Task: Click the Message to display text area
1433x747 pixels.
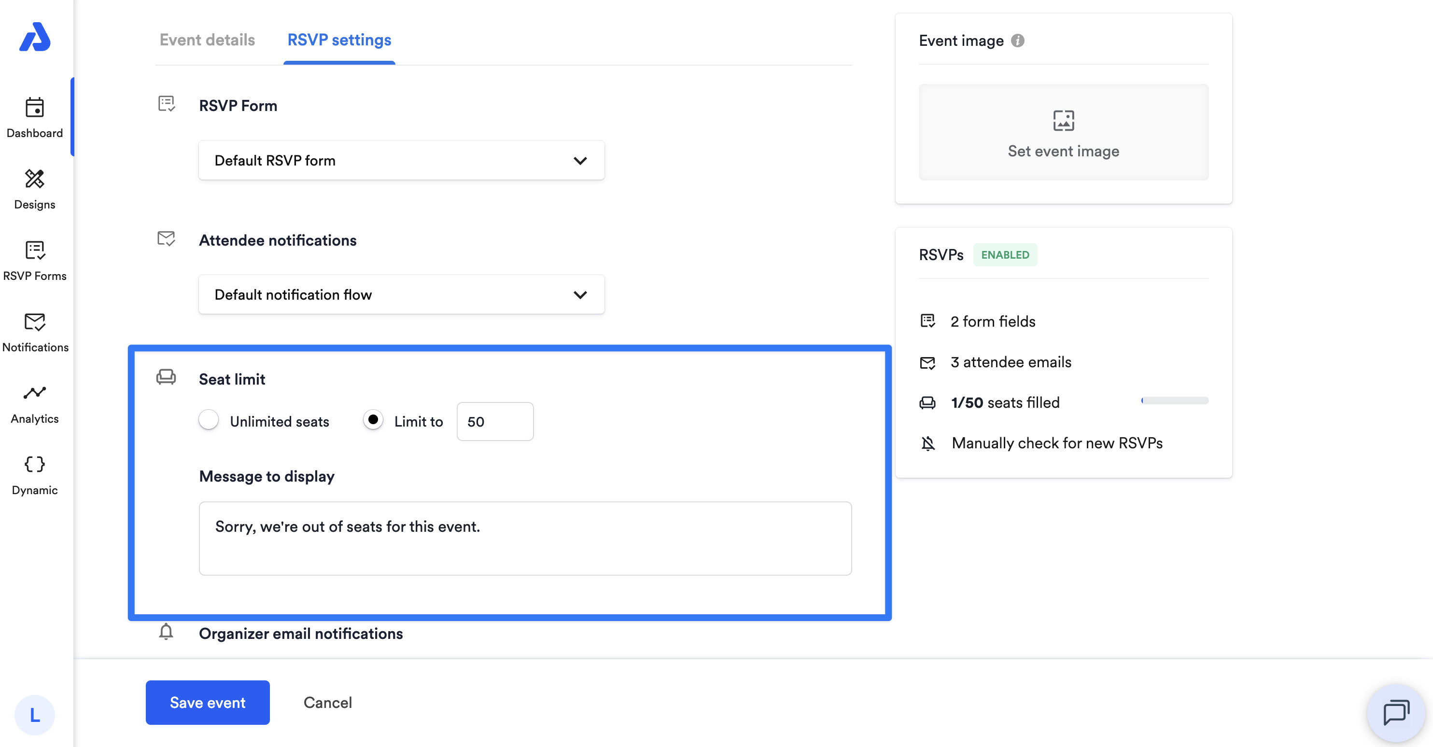Action: pos(524,538)
